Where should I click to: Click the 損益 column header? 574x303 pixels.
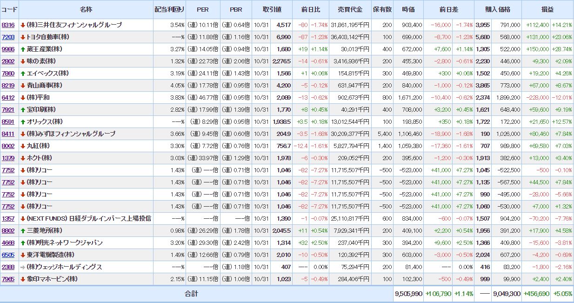pyautogui.click(x=547, y=10)
